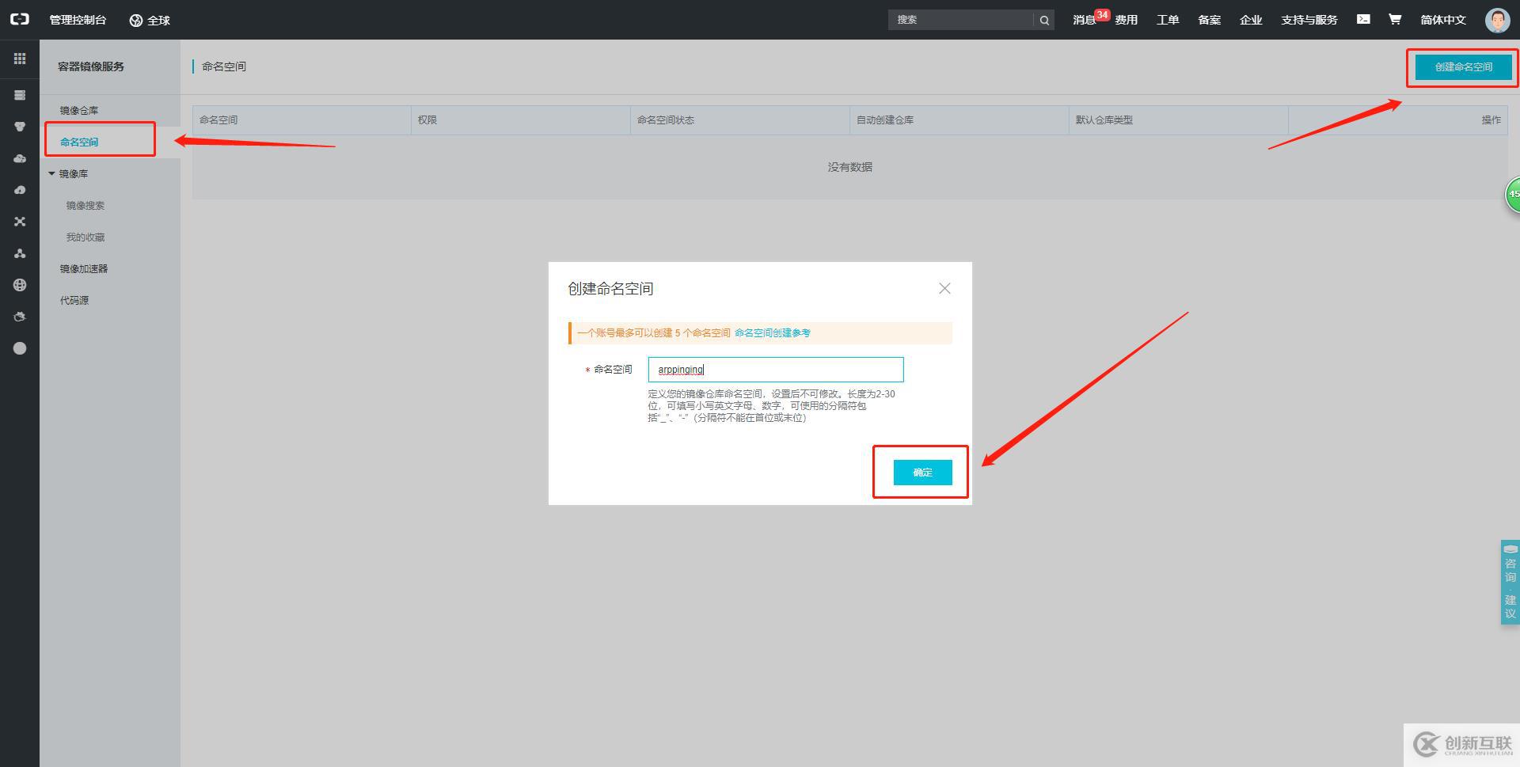This screenshot has height=767, width=1520.
Task: Open the cross-shaped network icon
Action: click(x=20, y=222)
